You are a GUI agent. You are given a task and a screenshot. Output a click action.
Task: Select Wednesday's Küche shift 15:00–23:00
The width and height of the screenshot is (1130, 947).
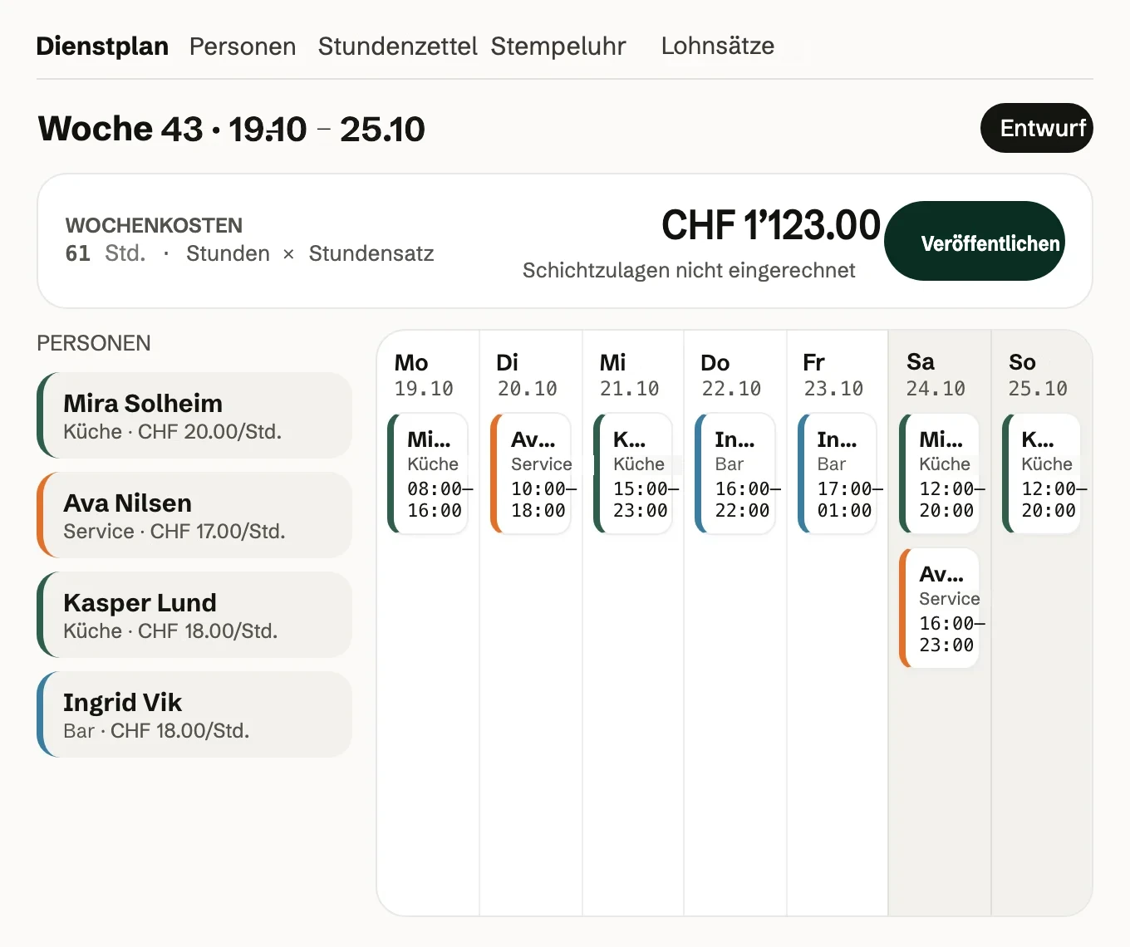point(633,473)
